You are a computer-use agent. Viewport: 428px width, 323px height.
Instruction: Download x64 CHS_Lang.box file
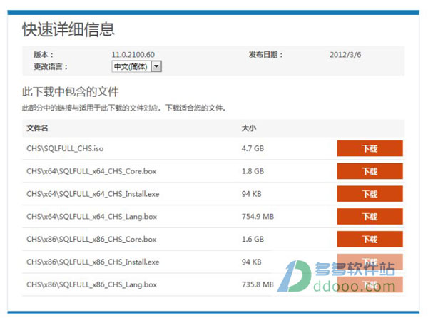point(370,216)
